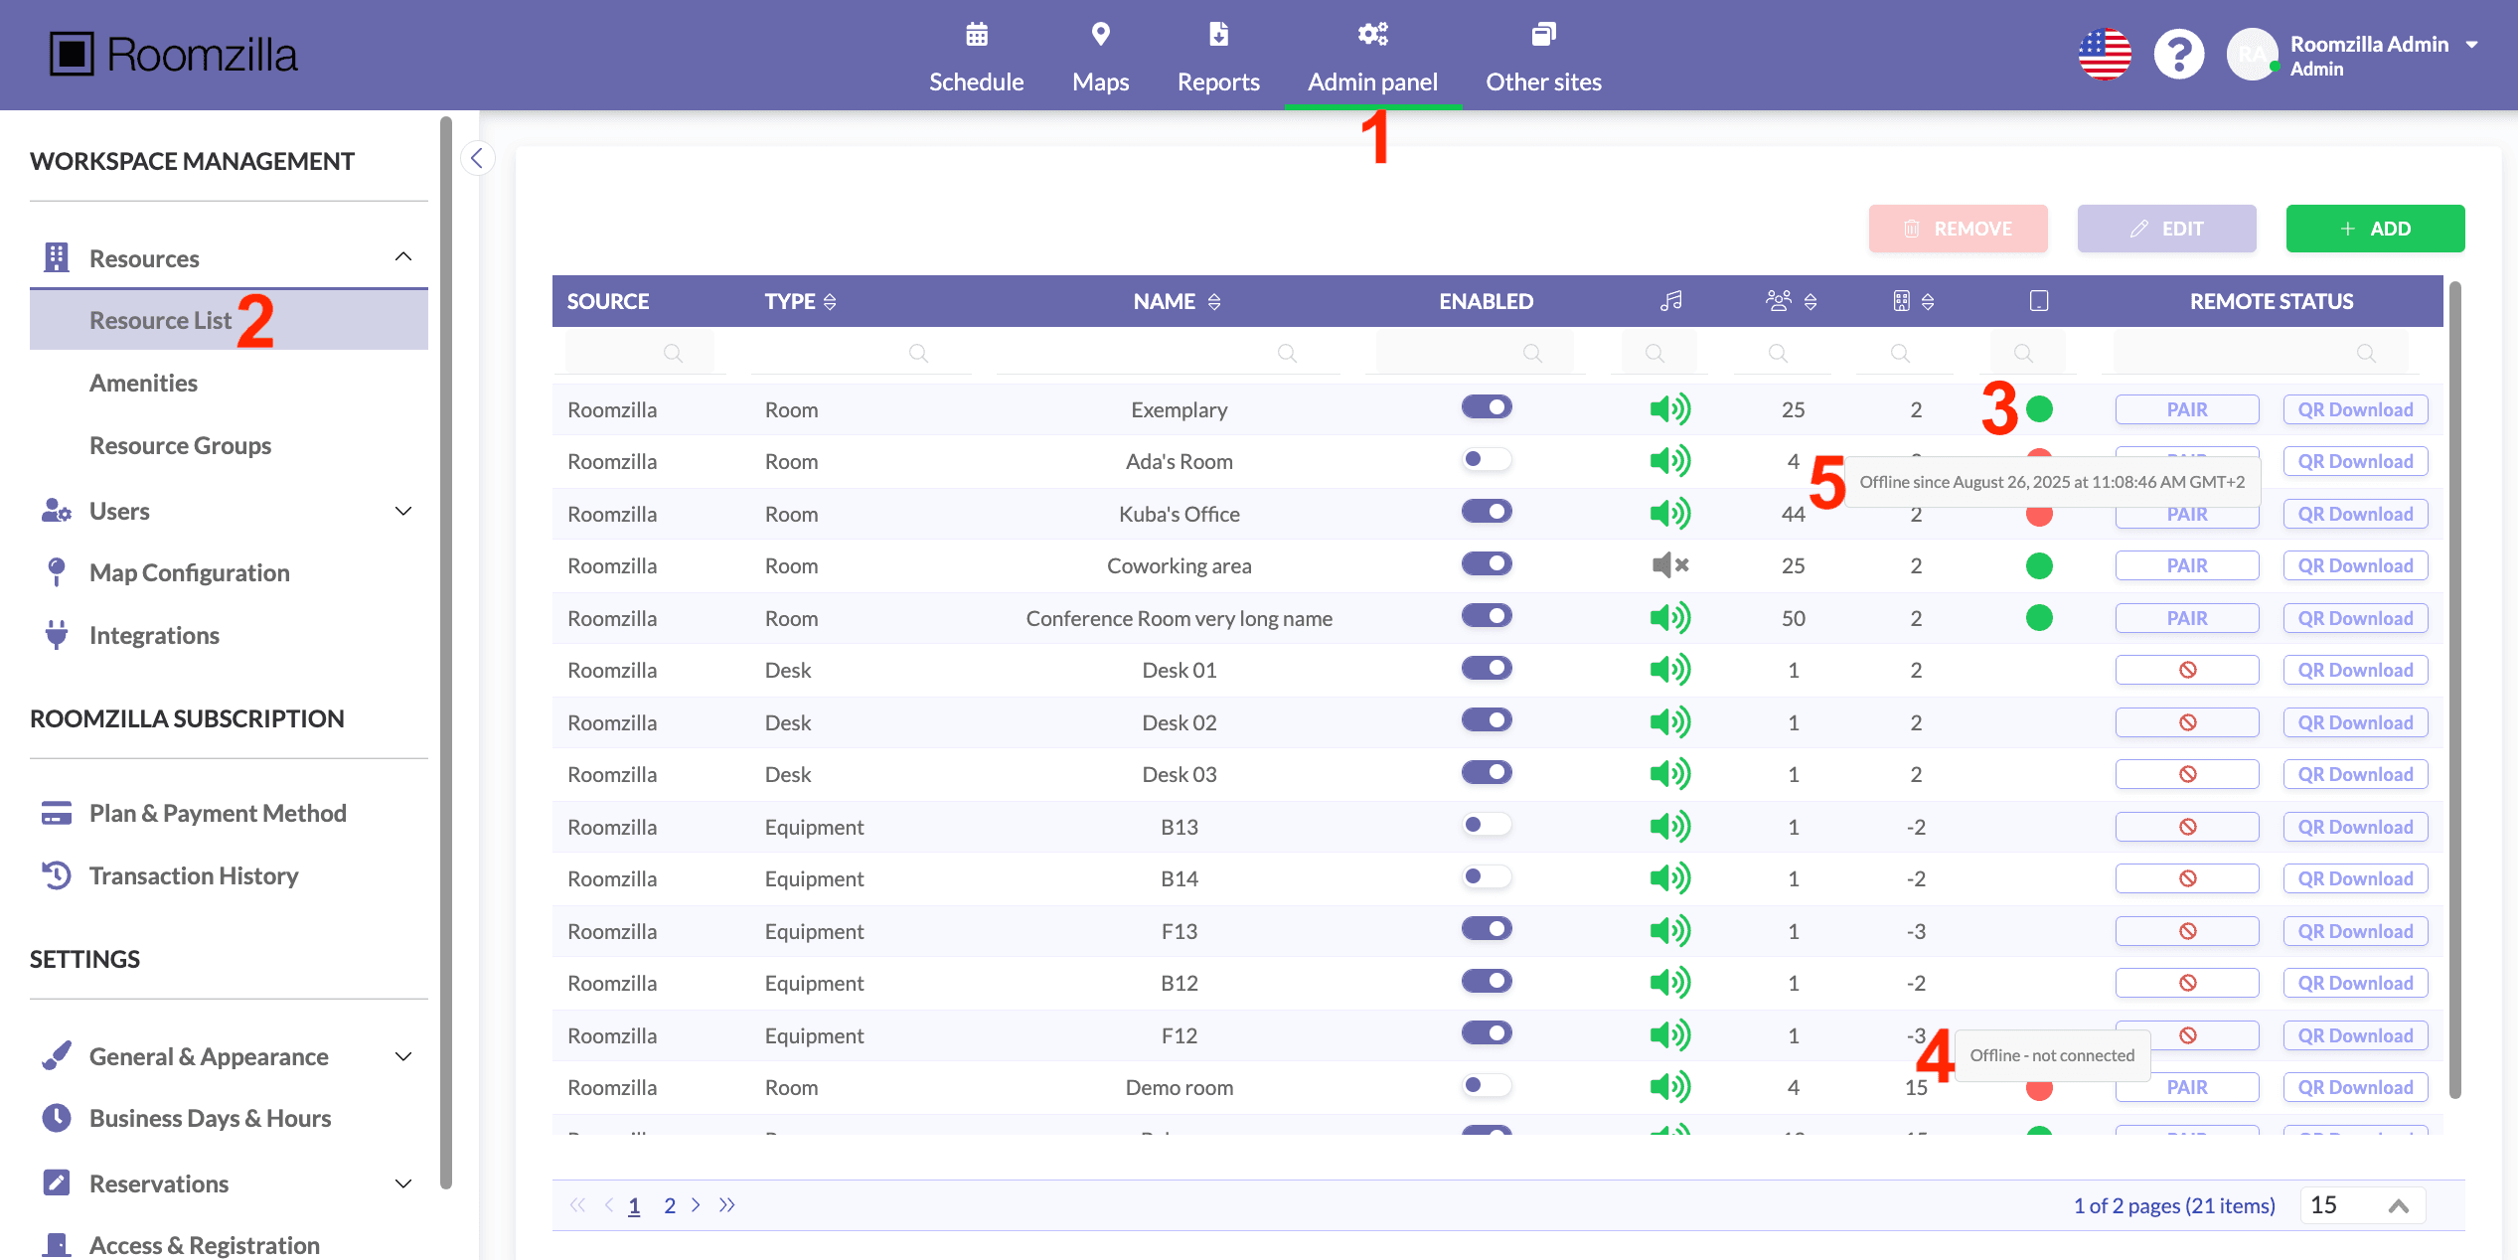
Task: Collapse the sidebar with the arrow icon
Action: 478,158
